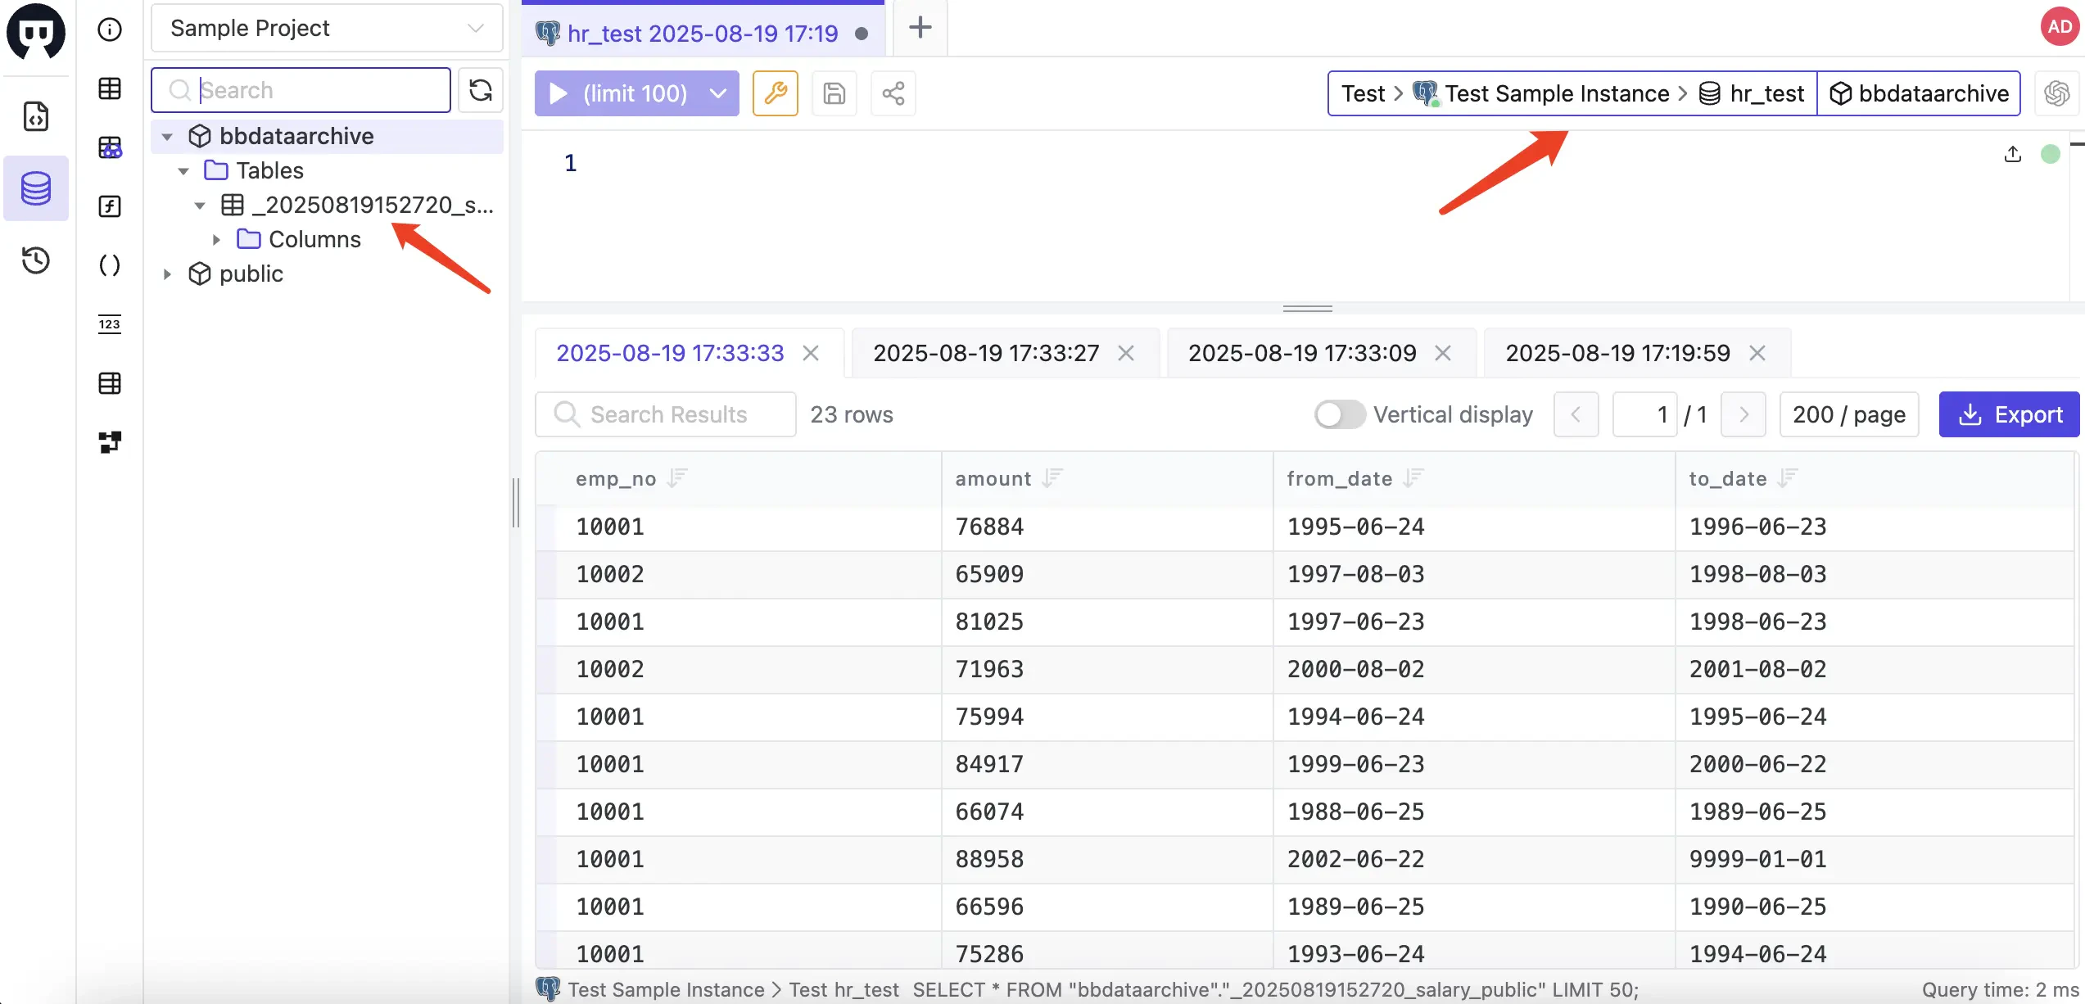Viewport: 2085px width, 1004px height.
Task: Format the SQL using the wrench icon
Action: (x=775, y=93)
